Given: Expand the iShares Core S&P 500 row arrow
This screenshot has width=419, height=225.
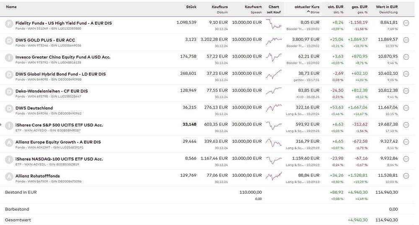Looking at the screenshot, I should pos(2,125).
